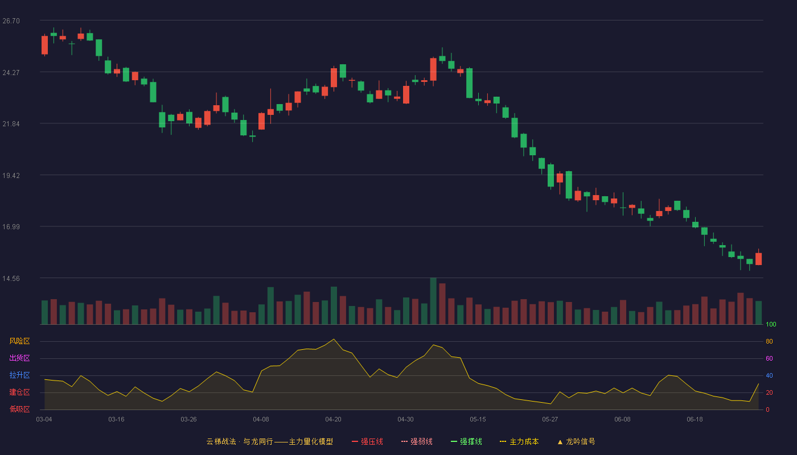
Task: Click the red dash icon before 强压线
Action: [355, 441]
